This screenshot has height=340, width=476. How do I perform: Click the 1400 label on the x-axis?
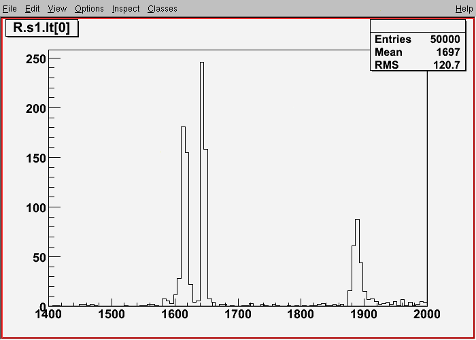click(48, 314)
